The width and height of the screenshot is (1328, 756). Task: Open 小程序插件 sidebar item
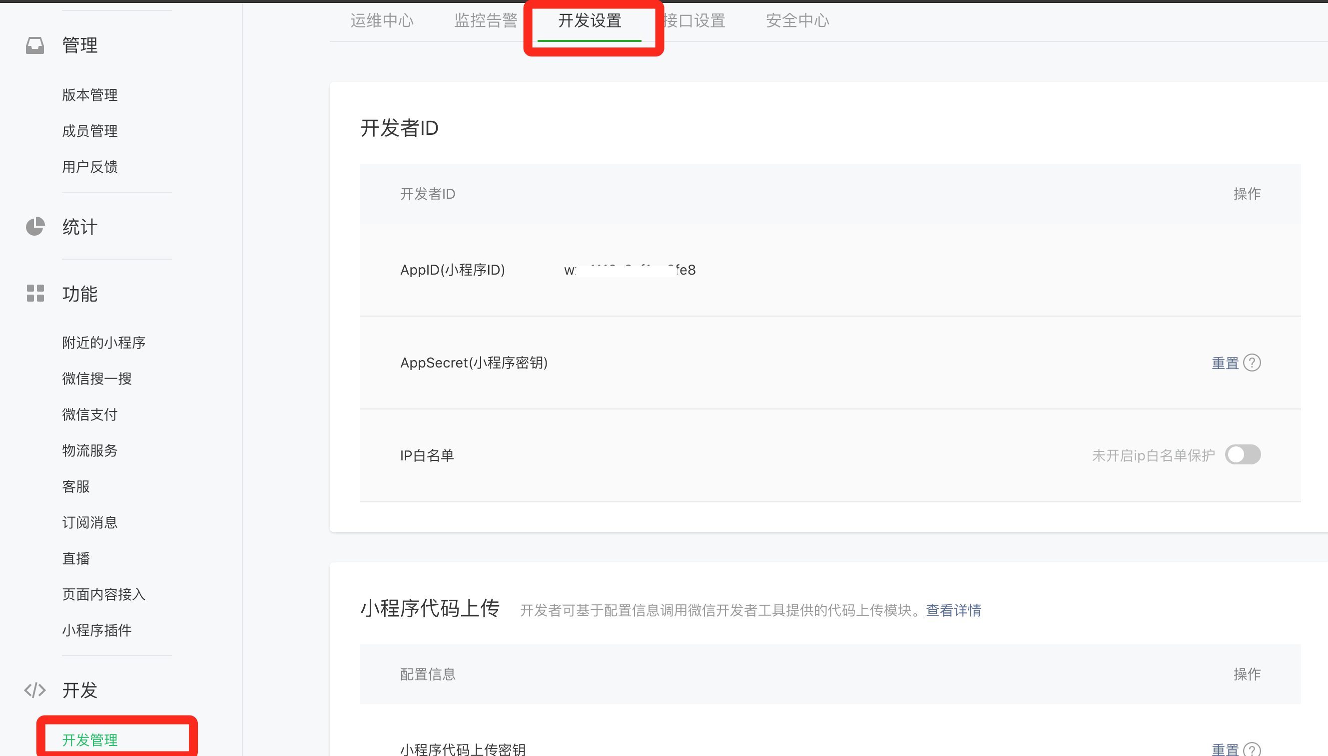pyautogui.click(x=96, y=630)
